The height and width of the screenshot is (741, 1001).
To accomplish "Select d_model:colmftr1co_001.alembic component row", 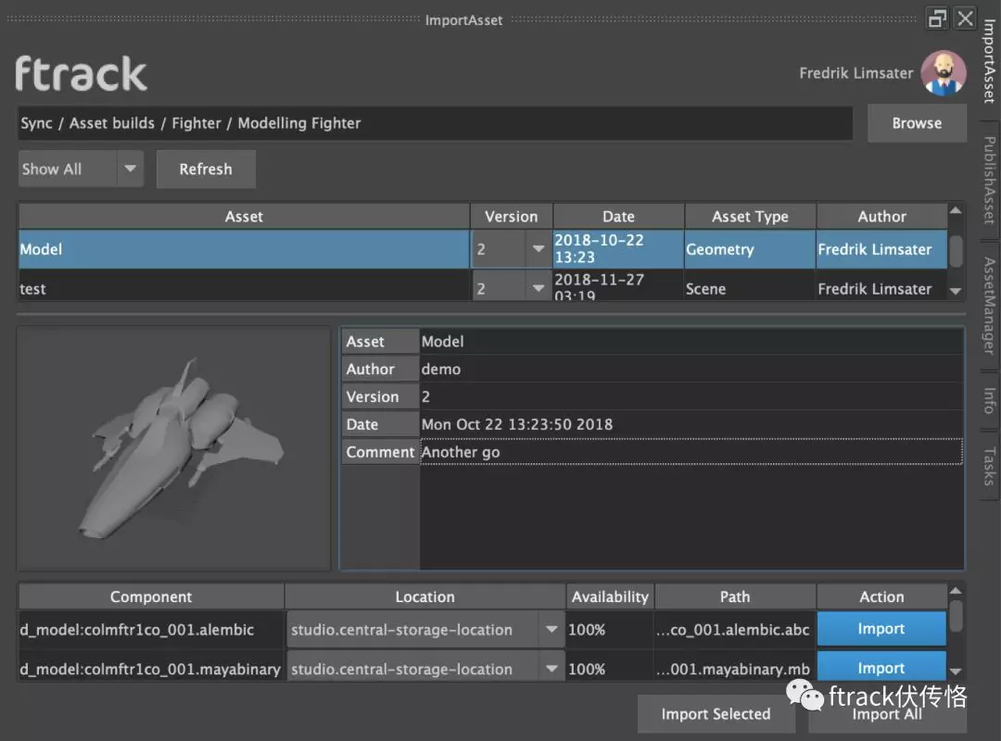I will 151,629.
